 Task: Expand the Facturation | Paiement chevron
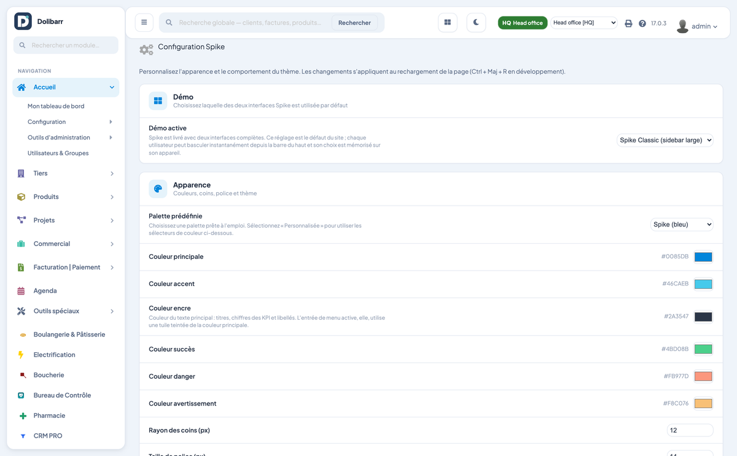112,268
